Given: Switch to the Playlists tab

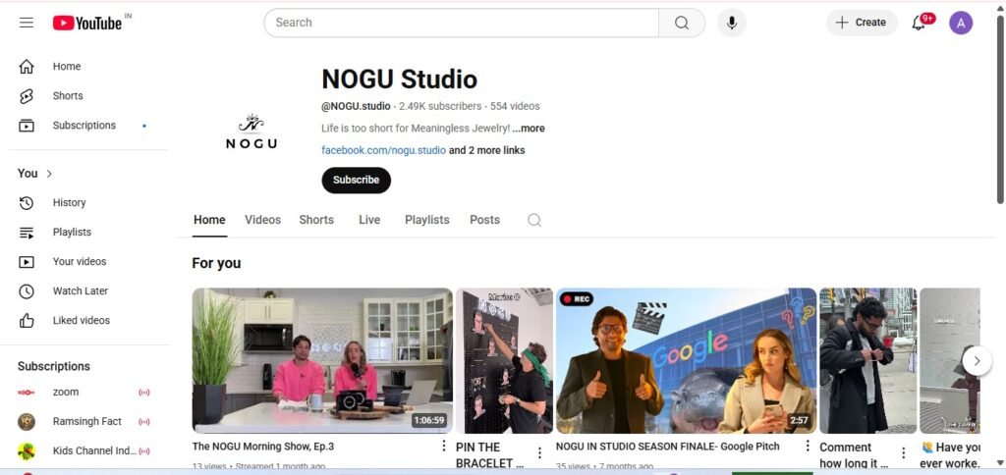Looking at the screenshot, I should 427,220.
